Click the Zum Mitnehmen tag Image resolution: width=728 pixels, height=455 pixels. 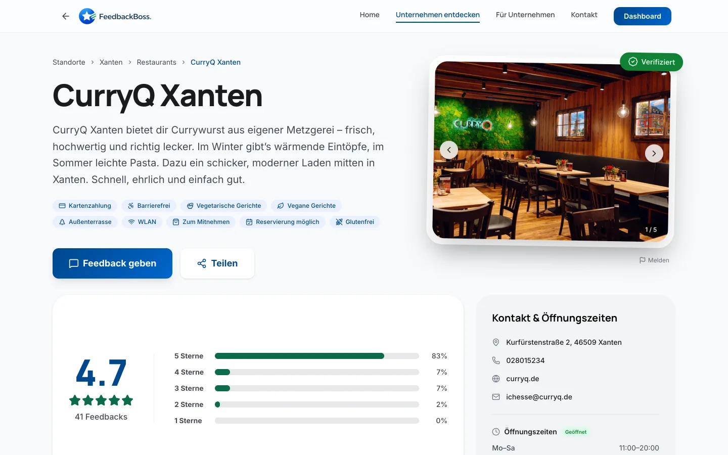tap(201, 222)
